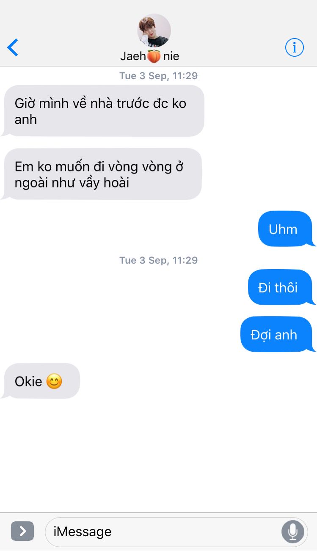
Task: Expand apps drawer with chevron button
Action: pos(22,531)
